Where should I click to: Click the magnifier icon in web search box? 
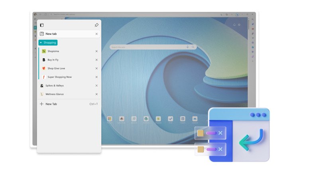click(193, 47)
